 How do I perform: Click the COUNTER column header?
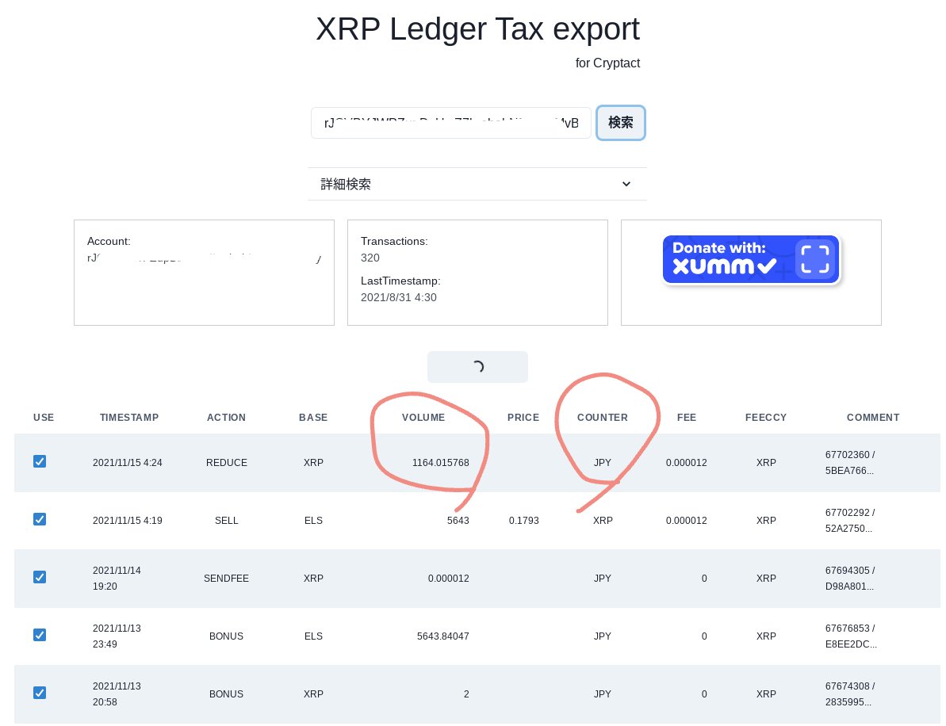click(602, 417)
